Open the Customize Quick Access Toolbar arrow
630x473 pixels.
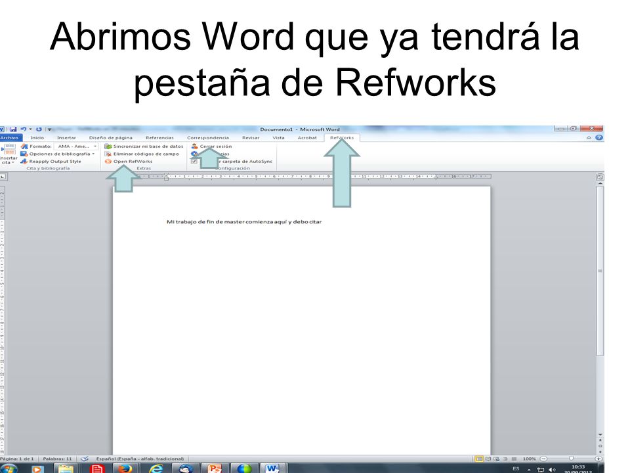(x=49, y=129)
